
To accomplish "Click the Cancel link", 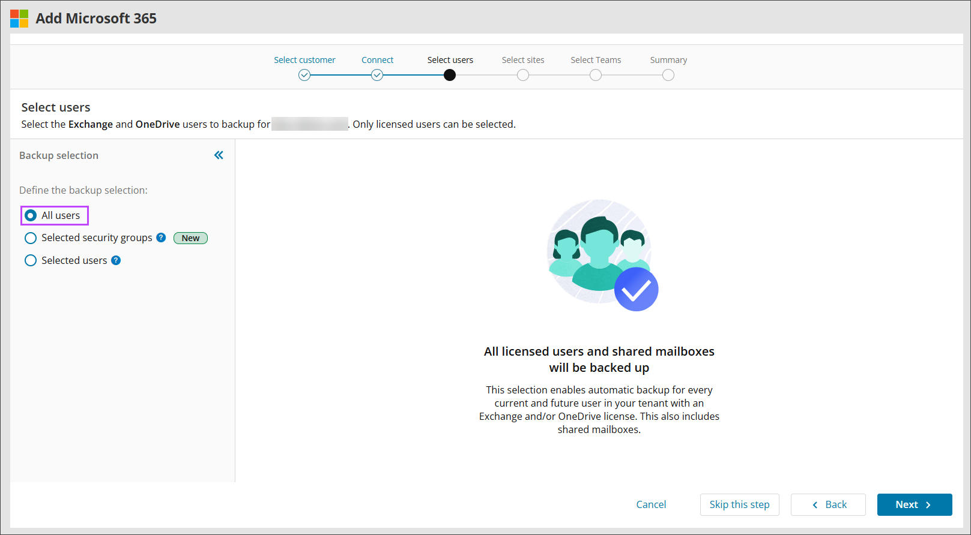I will coord(651,504).
